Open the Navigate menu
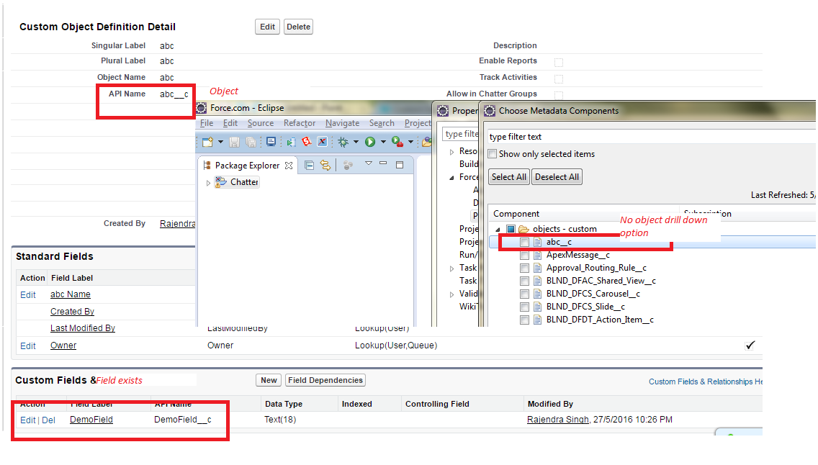 point(342,123)
